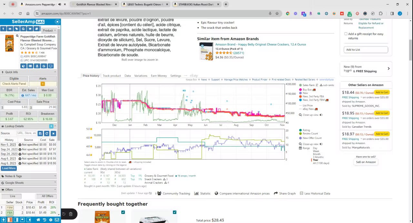This screenshot has height=223, width=413.
Task: Uncheck the first Frequently bought together item
Action: pyautogui.click(x=123, y=212)
